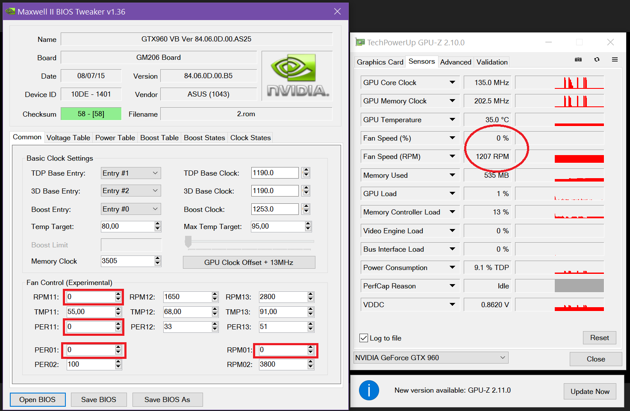Open the Memory Used sensor dropdown

[452, 175]
